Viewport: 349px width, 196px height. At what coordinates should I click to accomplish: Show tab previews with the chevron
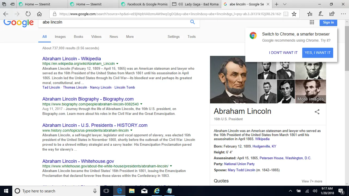coord(285,4)
